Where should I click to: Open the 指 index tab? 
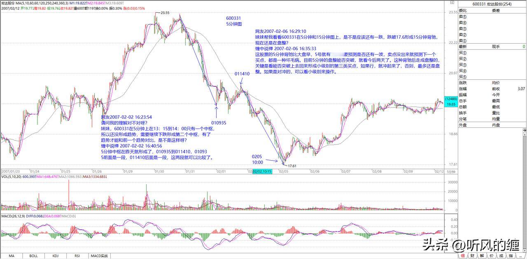[511, 255]
